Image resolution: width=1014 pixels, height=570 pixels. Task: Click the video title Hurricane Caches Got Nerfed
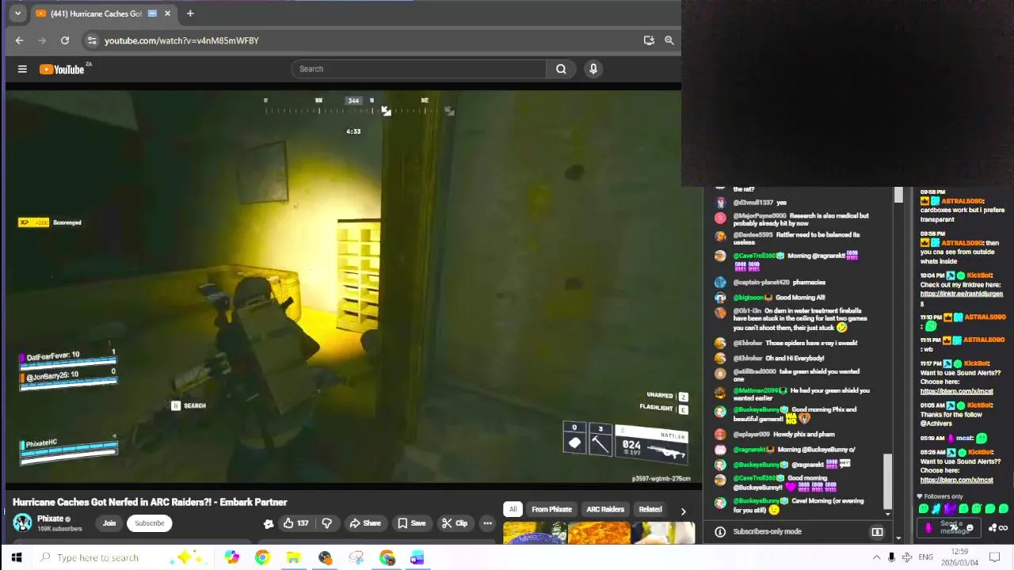pyautogui.click(x=150, y=502)
